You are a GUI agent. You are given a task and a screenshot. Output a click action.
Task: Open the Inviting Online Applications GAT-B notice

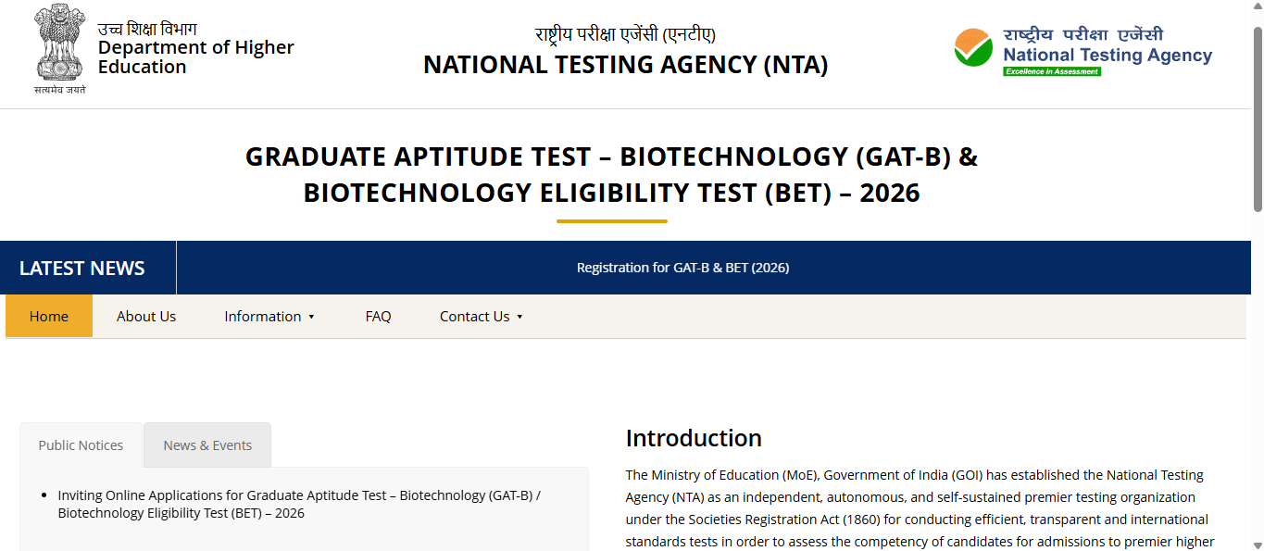(299, 504)
